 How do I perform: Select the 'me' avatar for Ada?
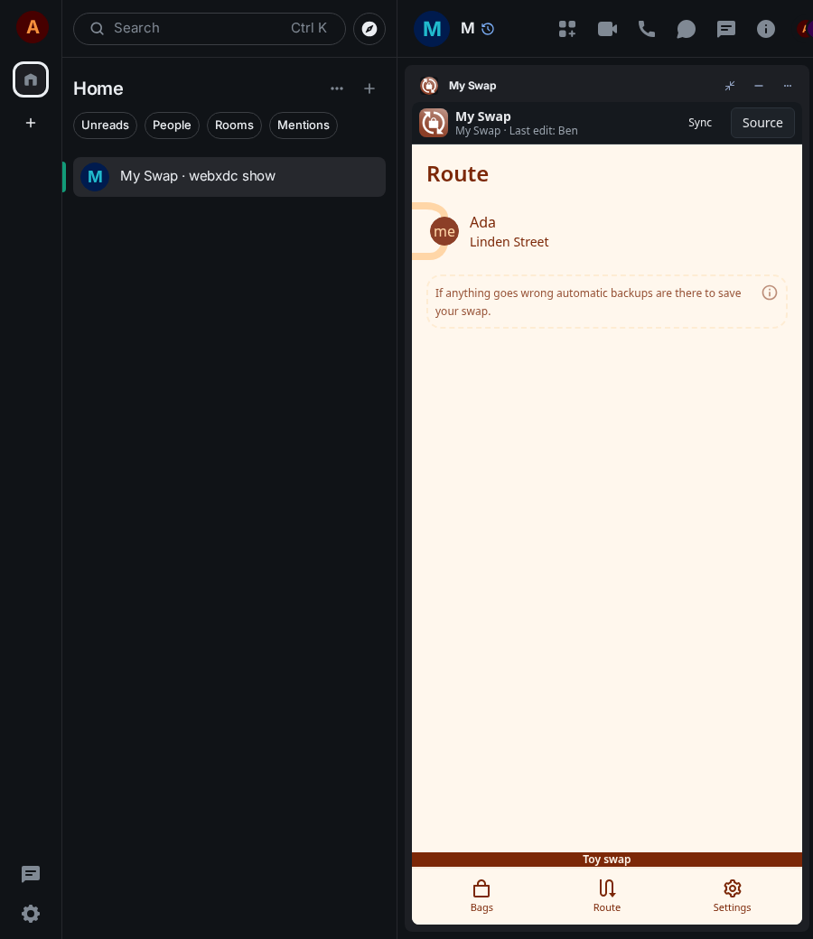click(x=444, y=232)
